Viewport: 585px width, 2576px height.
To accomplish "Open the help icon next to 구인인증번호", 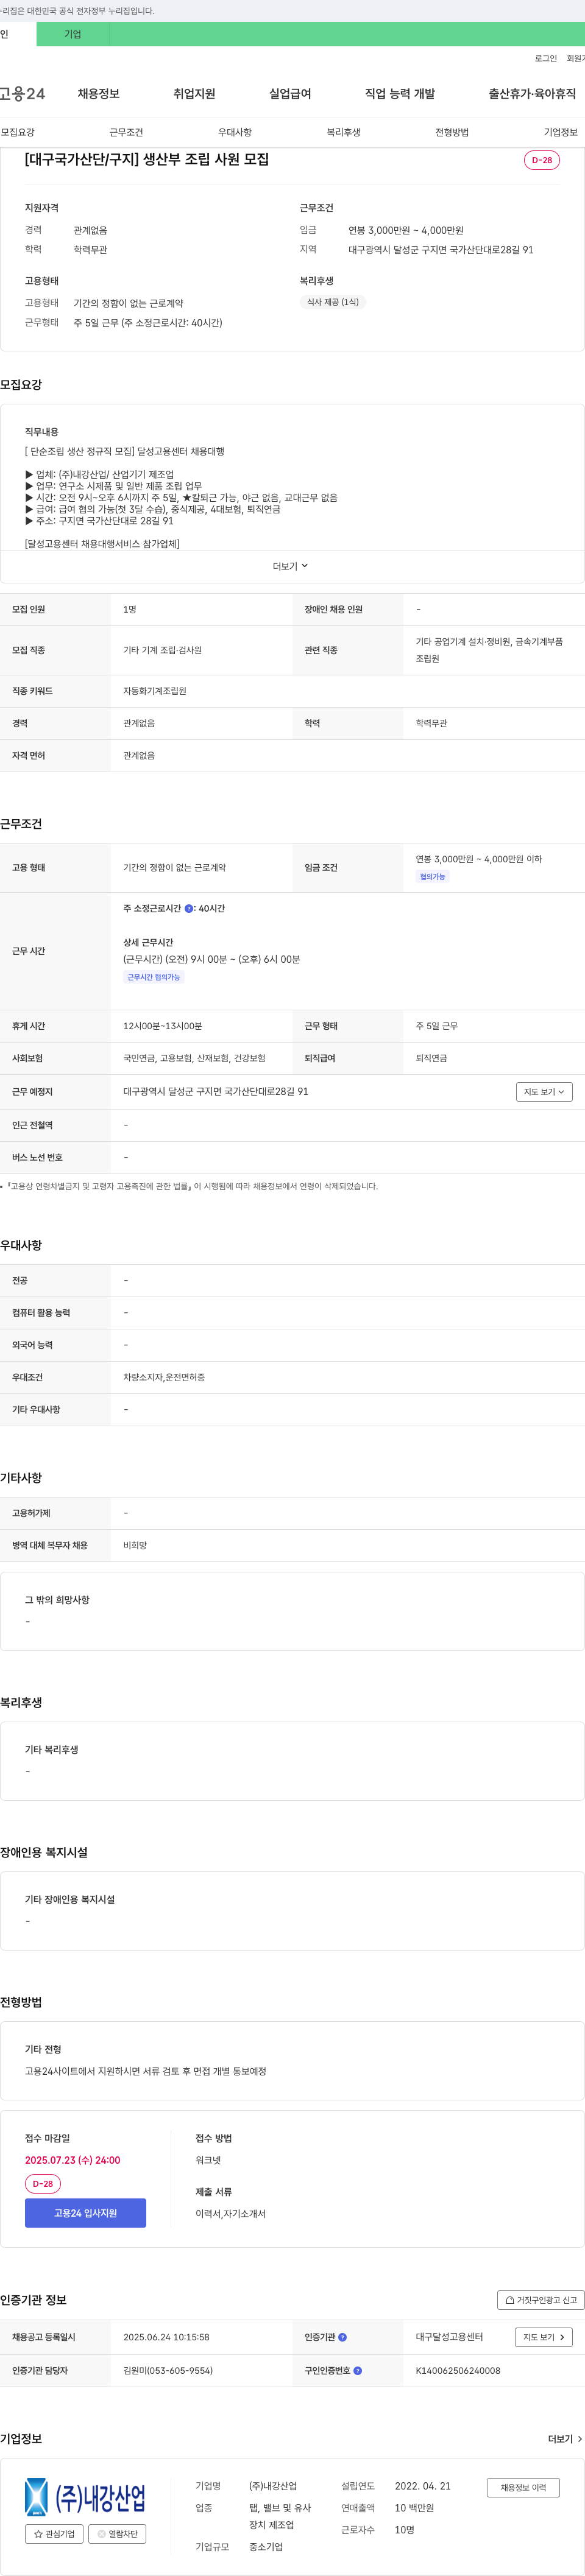I will coord(358,2370).
